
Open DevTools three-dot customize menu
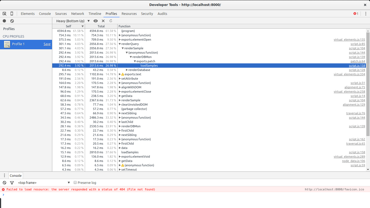click(366, 14)
